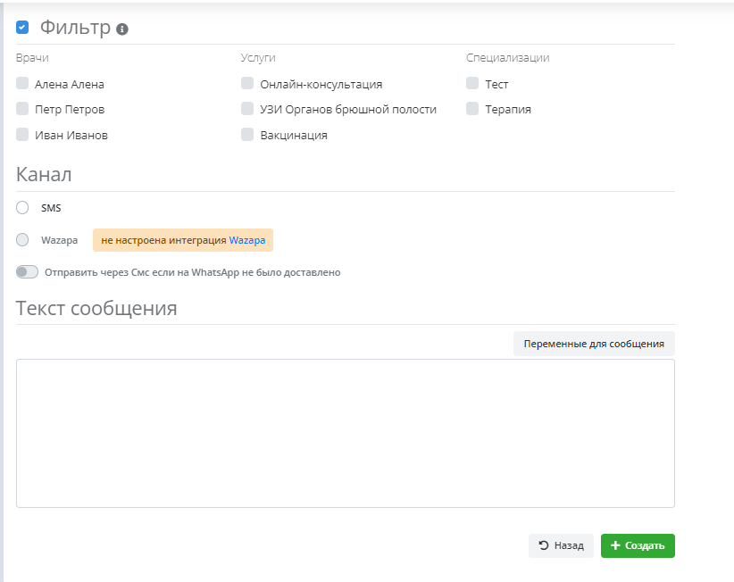
Task: Choose the SMS channel radio button
Action: click(x=22, y=208)
